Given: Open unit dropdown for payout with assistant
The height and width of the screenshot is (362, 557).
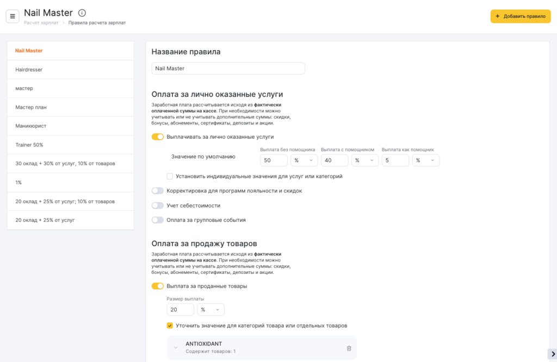Looking at the screenshot, I should coord(364,160).
